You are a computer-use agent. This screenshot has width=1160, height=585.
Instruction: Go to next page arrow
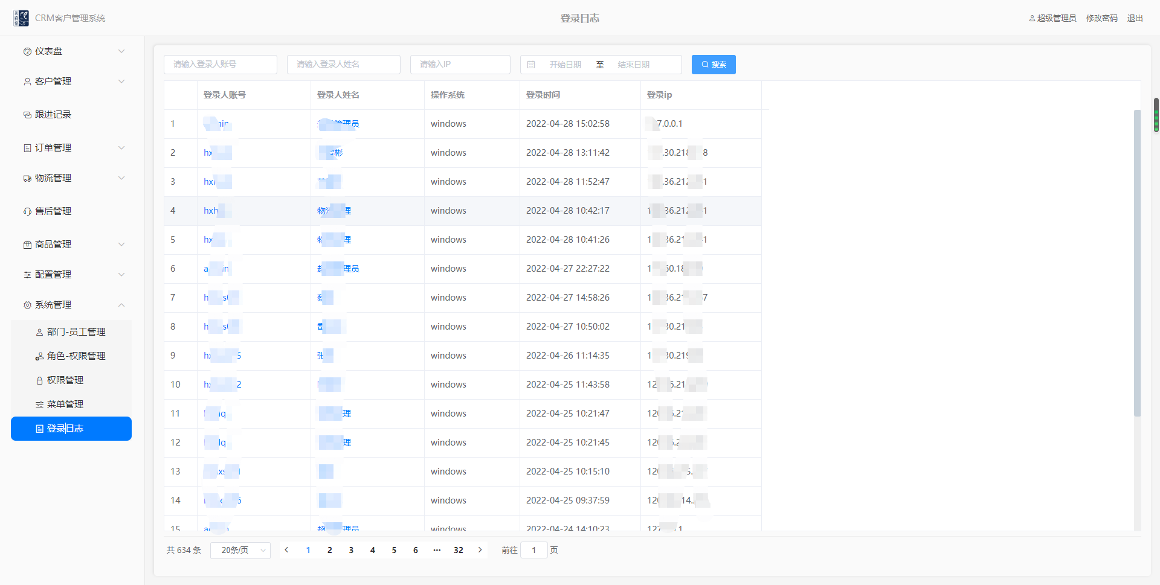point(480,550)
